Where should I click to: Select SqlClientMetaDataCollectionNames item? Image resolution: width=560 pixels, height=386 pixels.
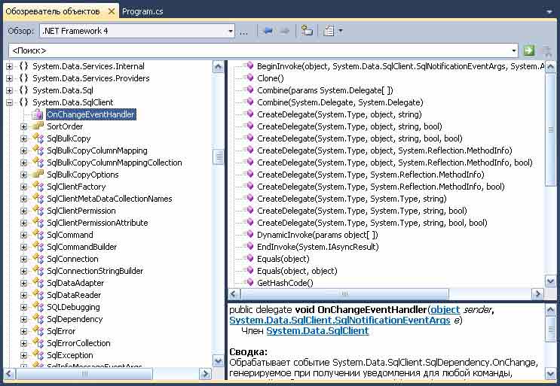point(109,199)
